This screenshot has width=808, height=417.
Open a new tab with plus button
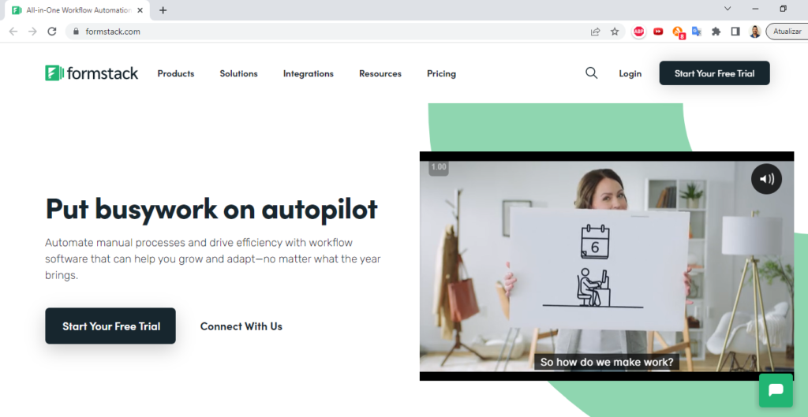click(163, 10)
